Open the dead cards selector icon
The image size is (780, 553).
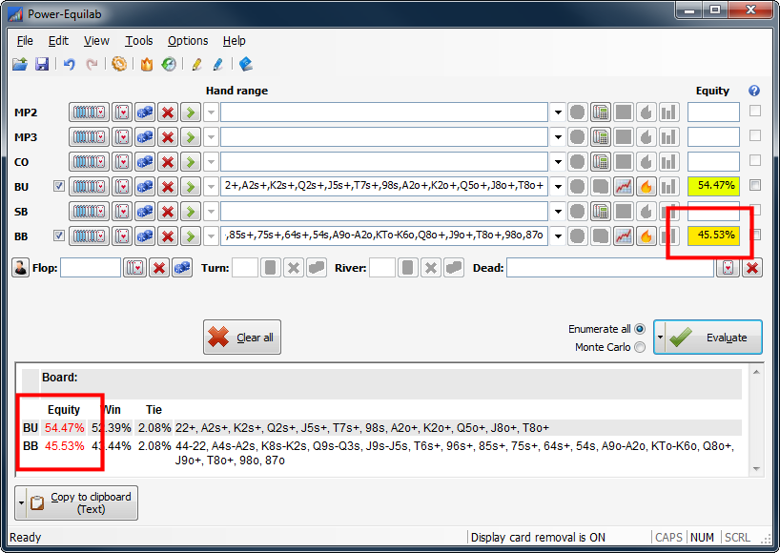pyautogui.click(x=729, y=268)
